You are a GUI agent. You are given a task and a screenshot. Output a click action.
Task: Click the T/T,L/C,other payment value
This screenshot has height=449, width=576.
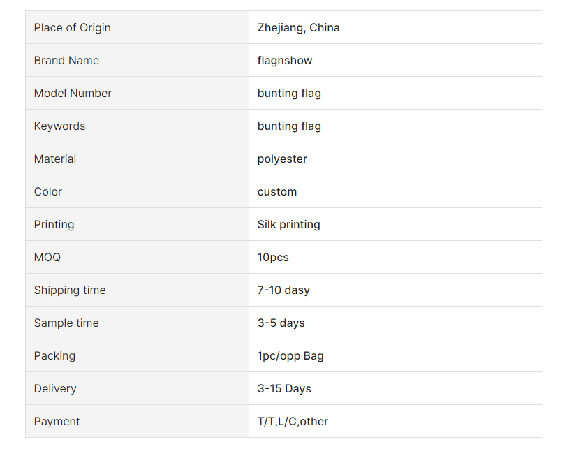pos(293,422)
